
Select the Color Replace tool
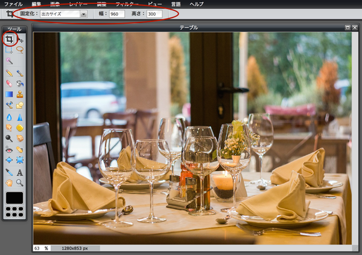pyautogui.click(x=9, y=105)
